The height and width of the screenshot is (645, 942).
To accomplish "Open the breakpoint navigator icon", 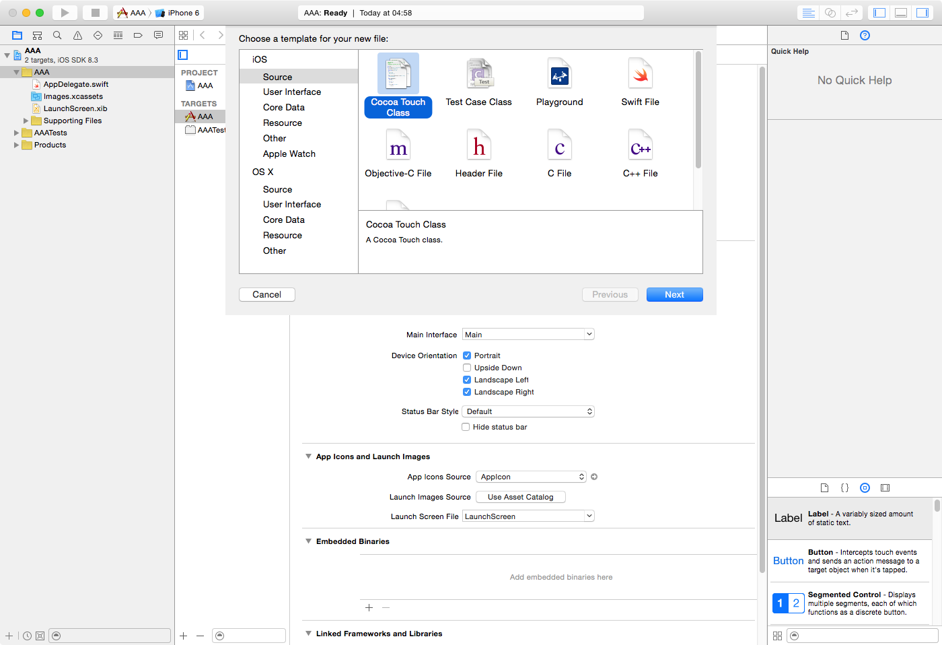I will [x=138, y=35].
